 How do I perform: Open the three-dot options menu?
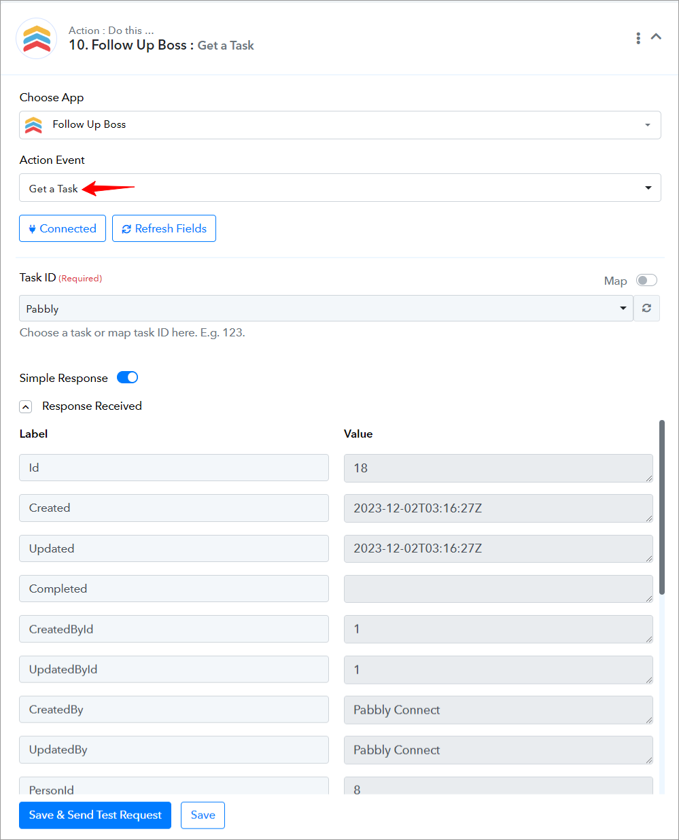tap(638, 38)
